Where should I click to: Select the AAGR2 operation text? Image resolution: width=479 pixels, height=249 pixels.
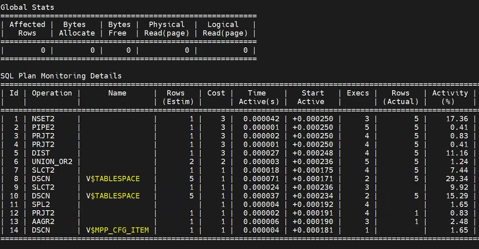(x=43, y=222)
